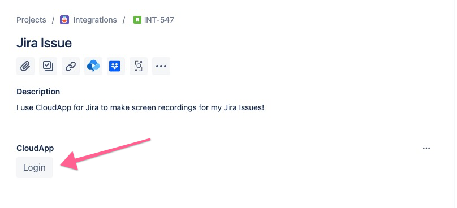Open the toolbar's more actions ellipsis
This screenshot has height=208, width=457.
161,66
